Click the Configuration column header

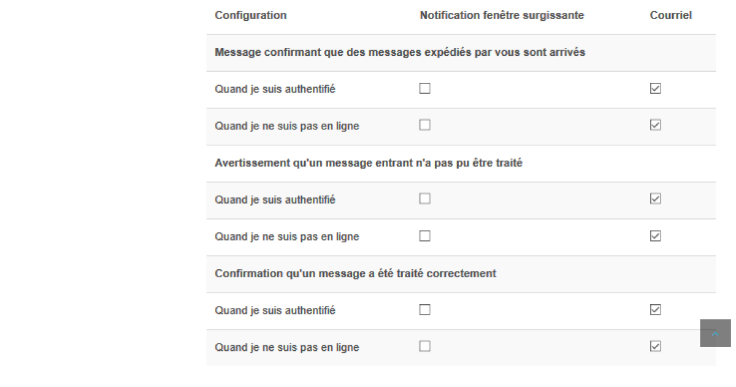(250, 15)
